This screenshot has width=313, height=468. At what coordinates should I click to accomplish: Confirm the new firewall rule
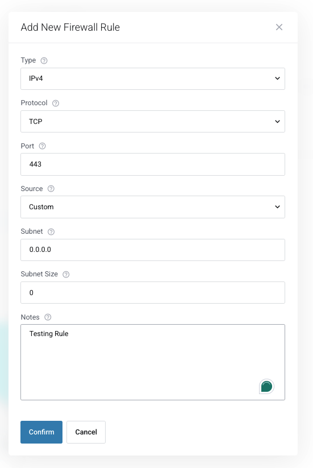(x=41, y=432)
